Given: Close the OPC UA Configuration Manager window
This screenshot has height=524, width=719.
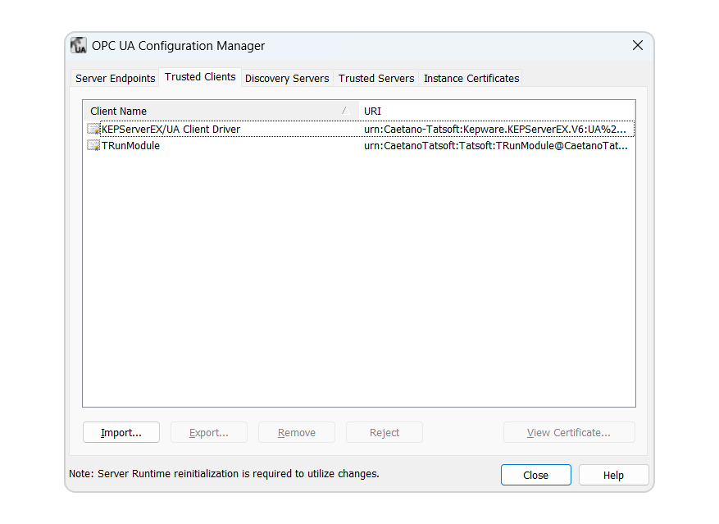Looking at the screenshot, I should (637, 46).
